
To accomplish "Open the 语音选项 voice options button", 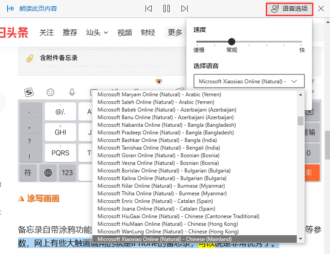I will 290,9.
